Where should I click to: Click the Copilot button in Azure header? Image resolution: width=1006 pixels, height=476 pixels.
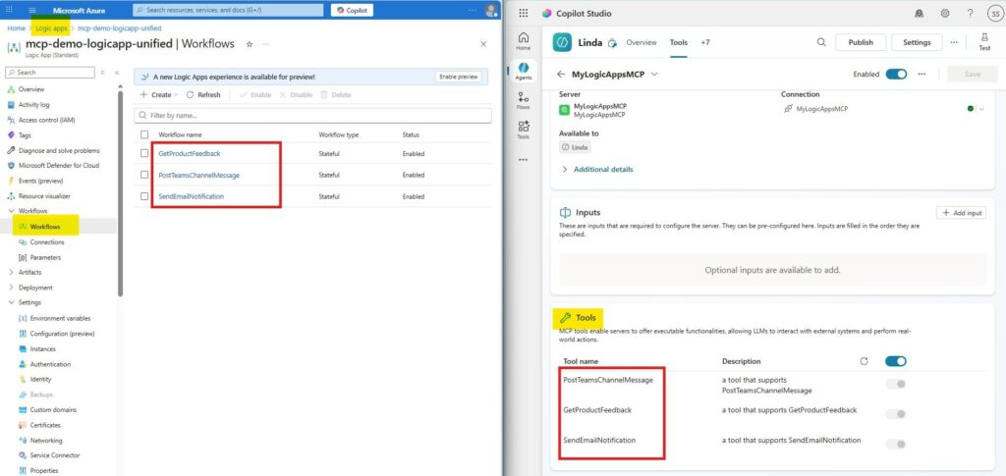click(x=352, y=10)
